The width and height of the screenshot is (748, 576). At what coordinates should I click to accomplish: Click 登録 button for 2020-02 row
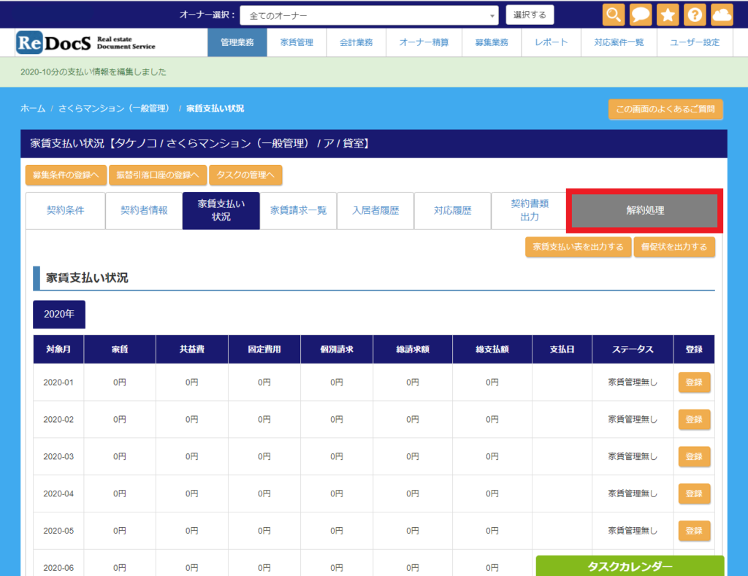[694, 420]
